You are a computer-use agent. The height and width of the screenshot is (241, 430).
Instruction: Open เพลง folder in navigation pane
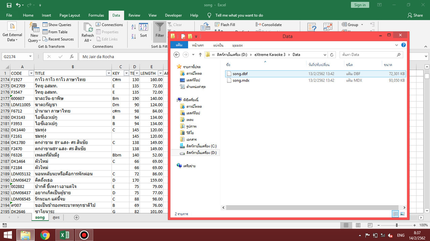click(186, 120)
